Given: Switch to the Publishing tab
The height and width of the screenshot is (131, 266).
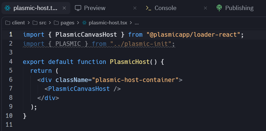Looking at the screenshot, I should coord(239,8).
